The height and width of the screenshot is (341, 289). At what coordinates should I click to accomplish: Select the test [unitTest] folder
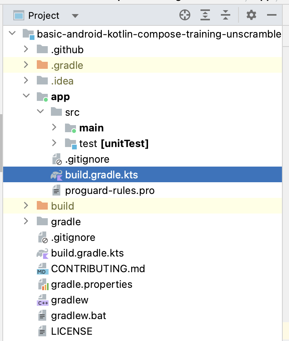click(x=114, y=144)
